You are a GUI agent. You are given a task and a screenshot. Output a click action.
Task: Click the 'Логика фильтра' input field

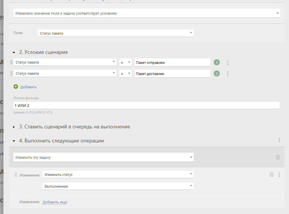pyautogui.click(x=146, y=106)
